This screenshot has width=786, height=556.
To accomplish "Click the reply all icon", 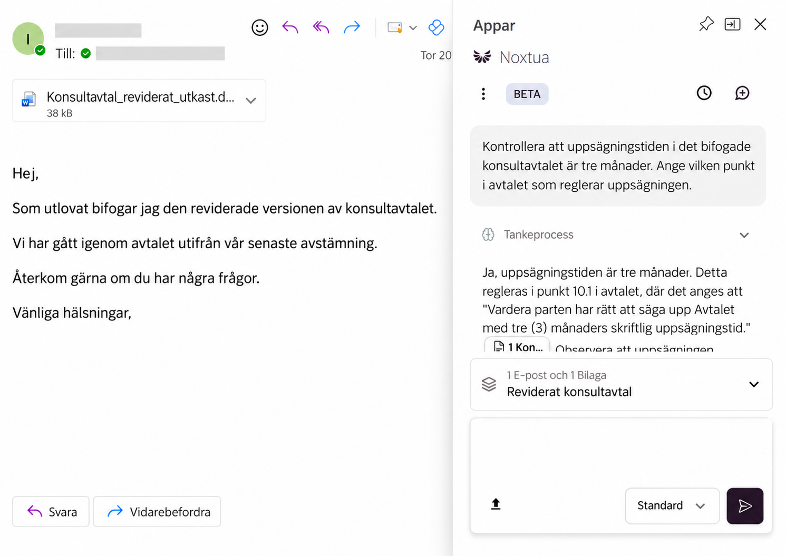I will point(321,27).
